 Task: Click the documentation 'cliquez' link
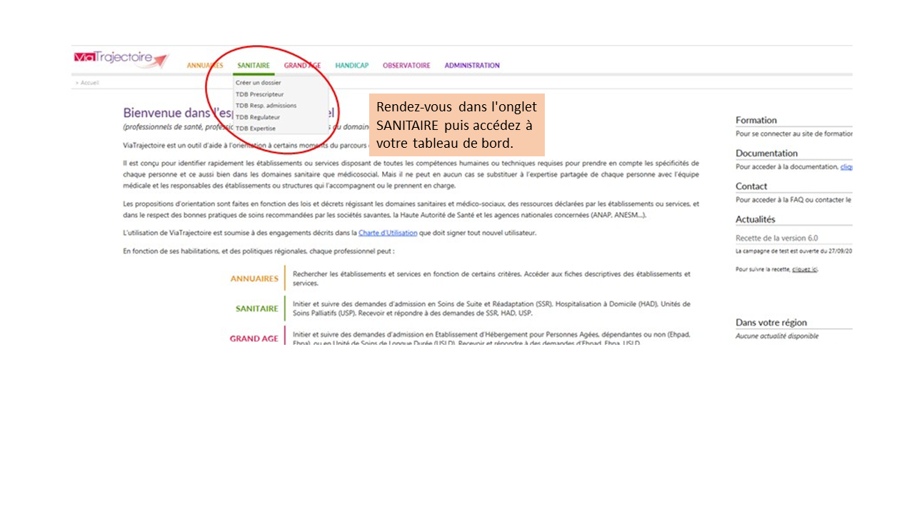[846, 167]
